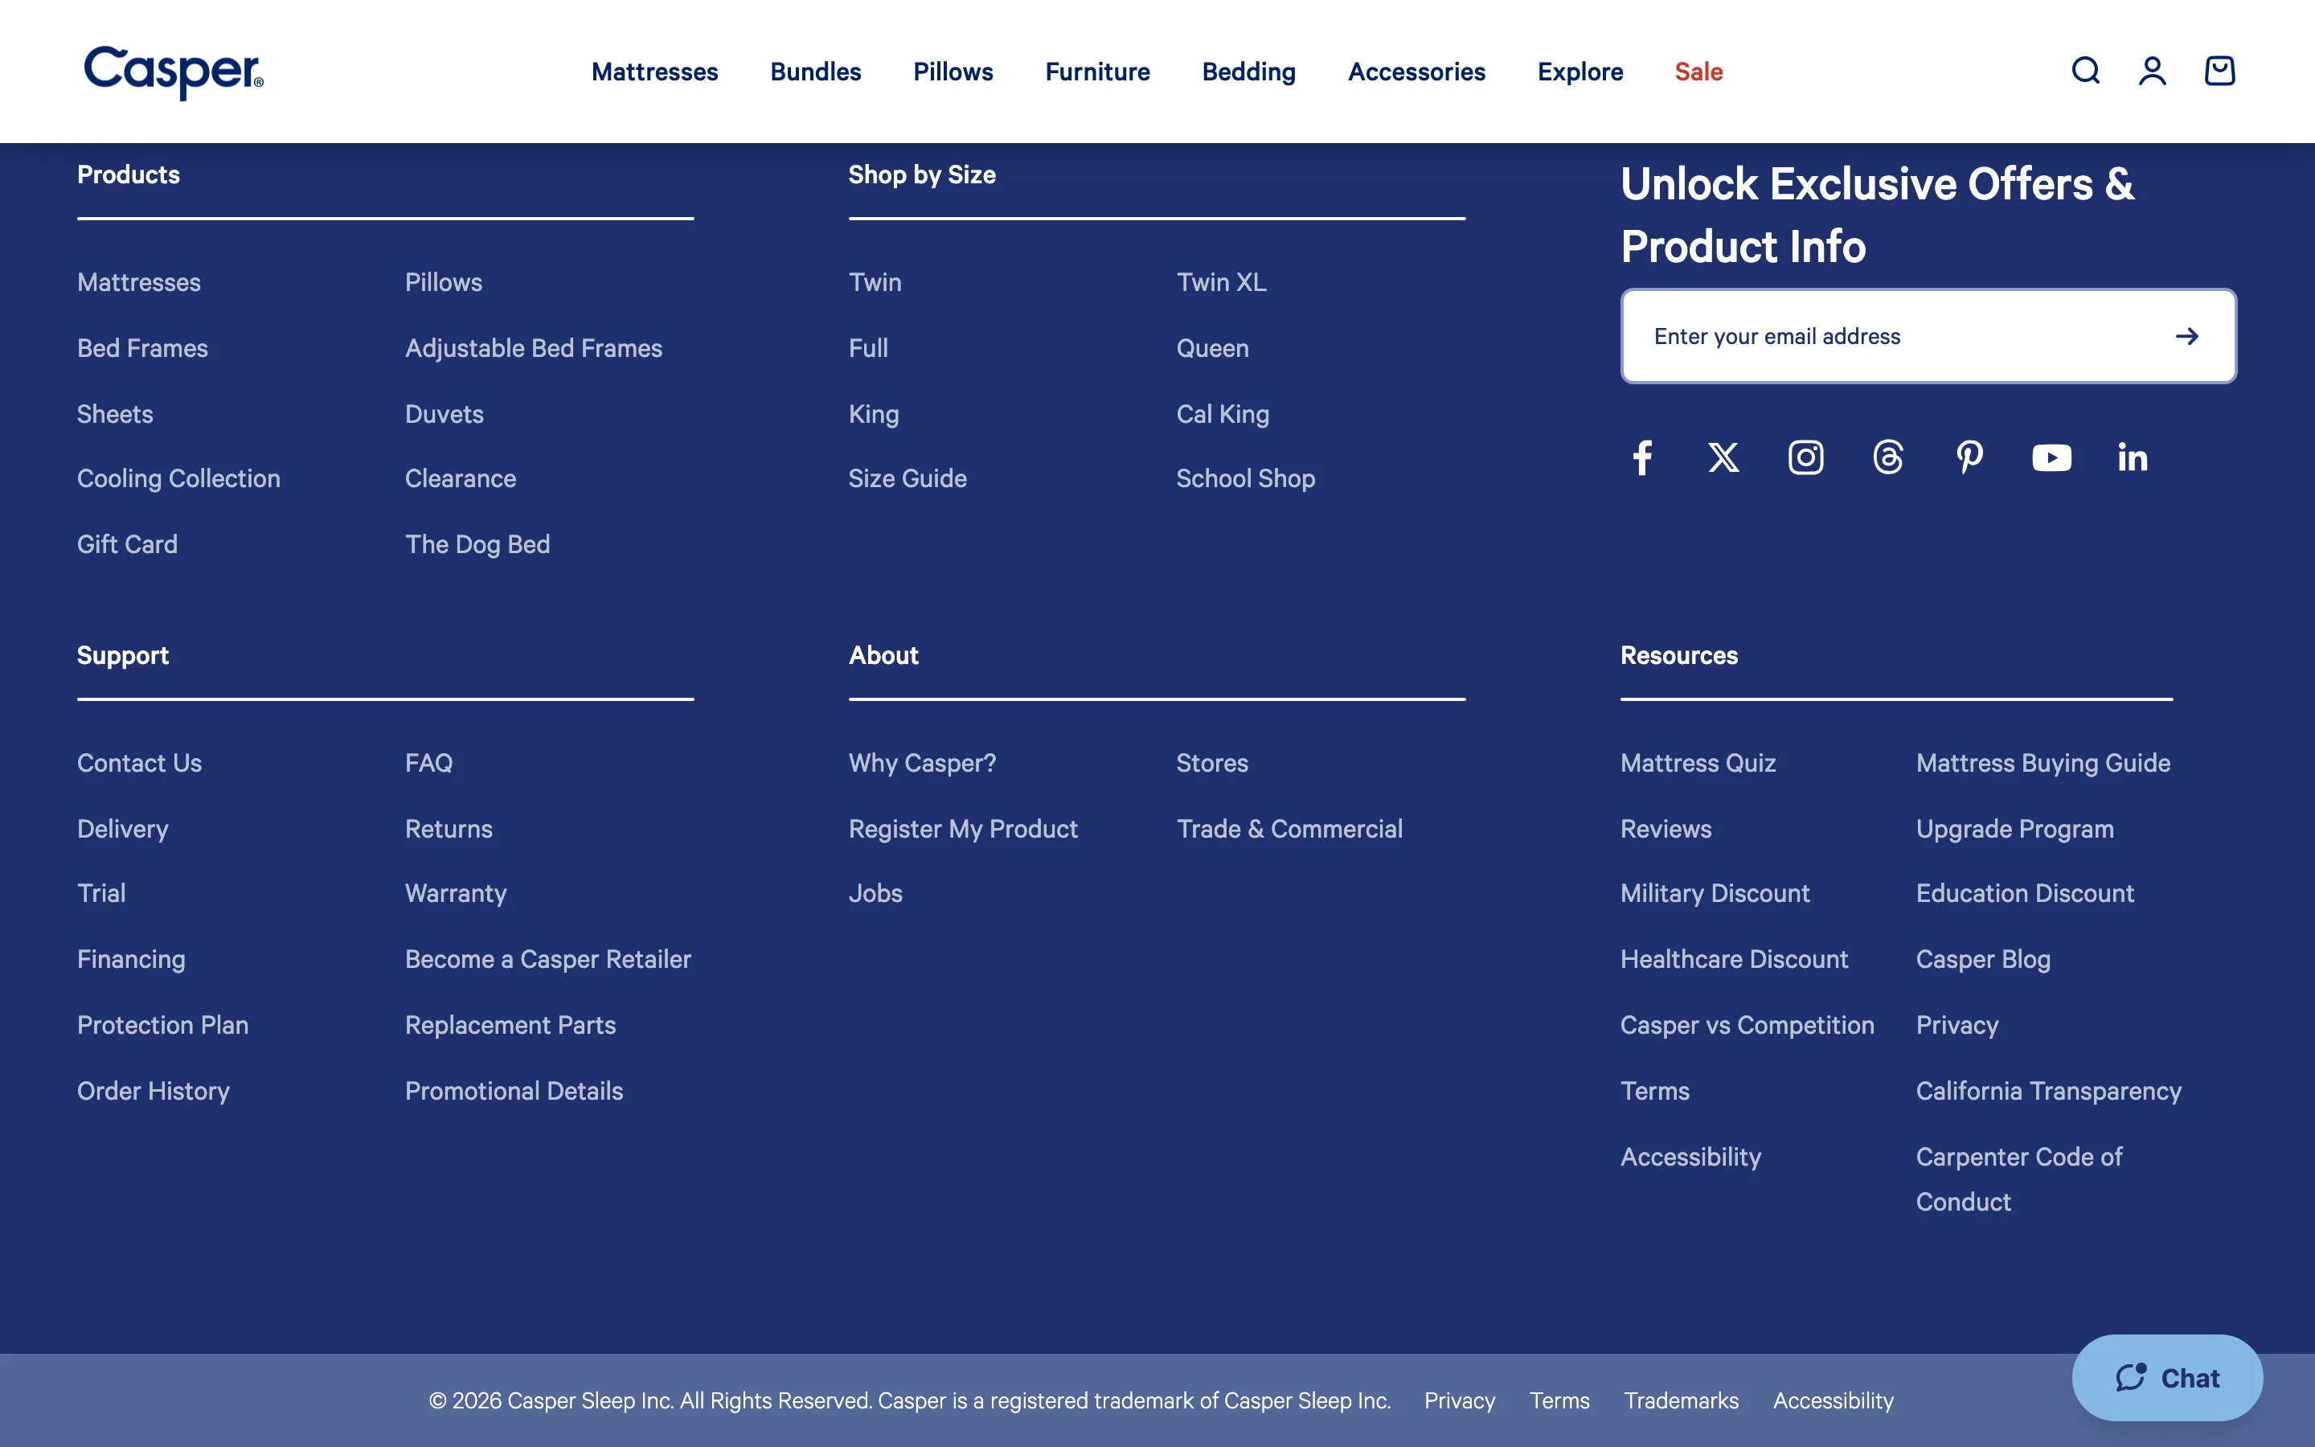Open the Threads social icon
The width and height of the screenshot is (2315, 1447).
(1888, 457)
